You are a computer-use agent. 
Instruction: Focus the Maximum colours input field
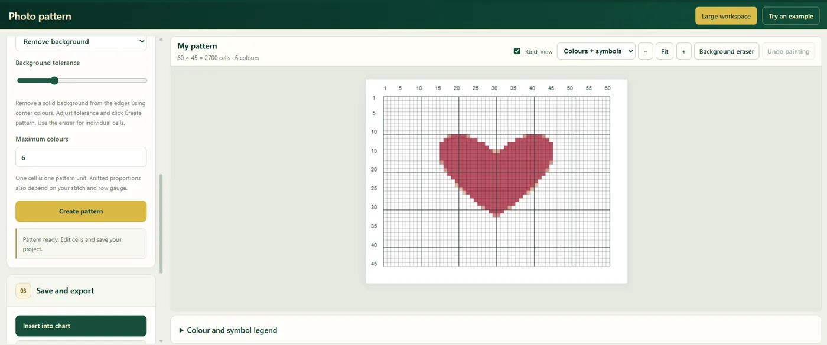coord(81,157)
